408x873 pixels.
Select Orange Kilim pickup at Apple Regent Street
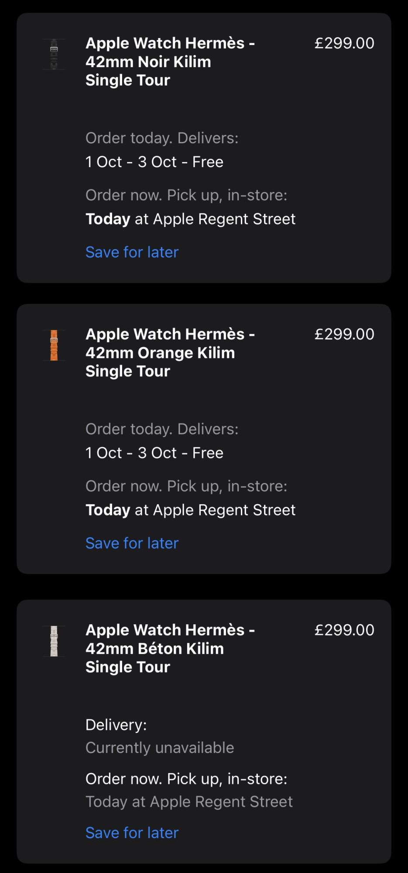point(191,510)
